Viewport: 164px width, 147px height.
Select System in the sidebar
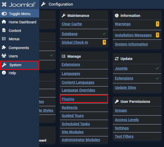coord(19,65)
